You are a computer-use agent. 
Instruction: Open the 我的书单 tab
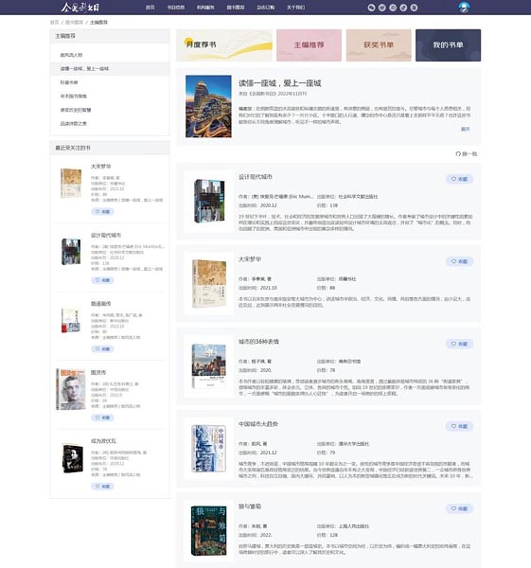448,45
